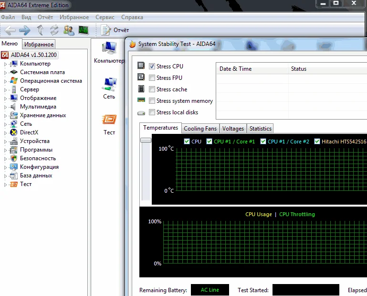This screenshot has height=296, width=367.
Task: Expand the Устройства tree node
Action: click(5, 142)
